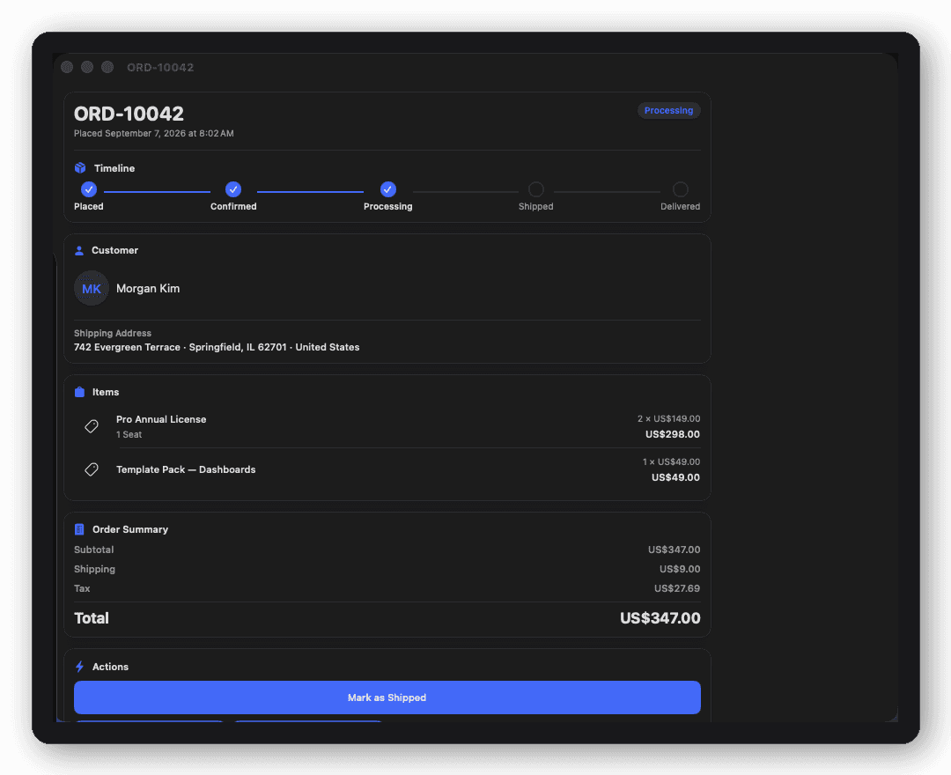951x775 pixels.
Task: Click the 1 Seat item detail
Action: coord(129,434)
